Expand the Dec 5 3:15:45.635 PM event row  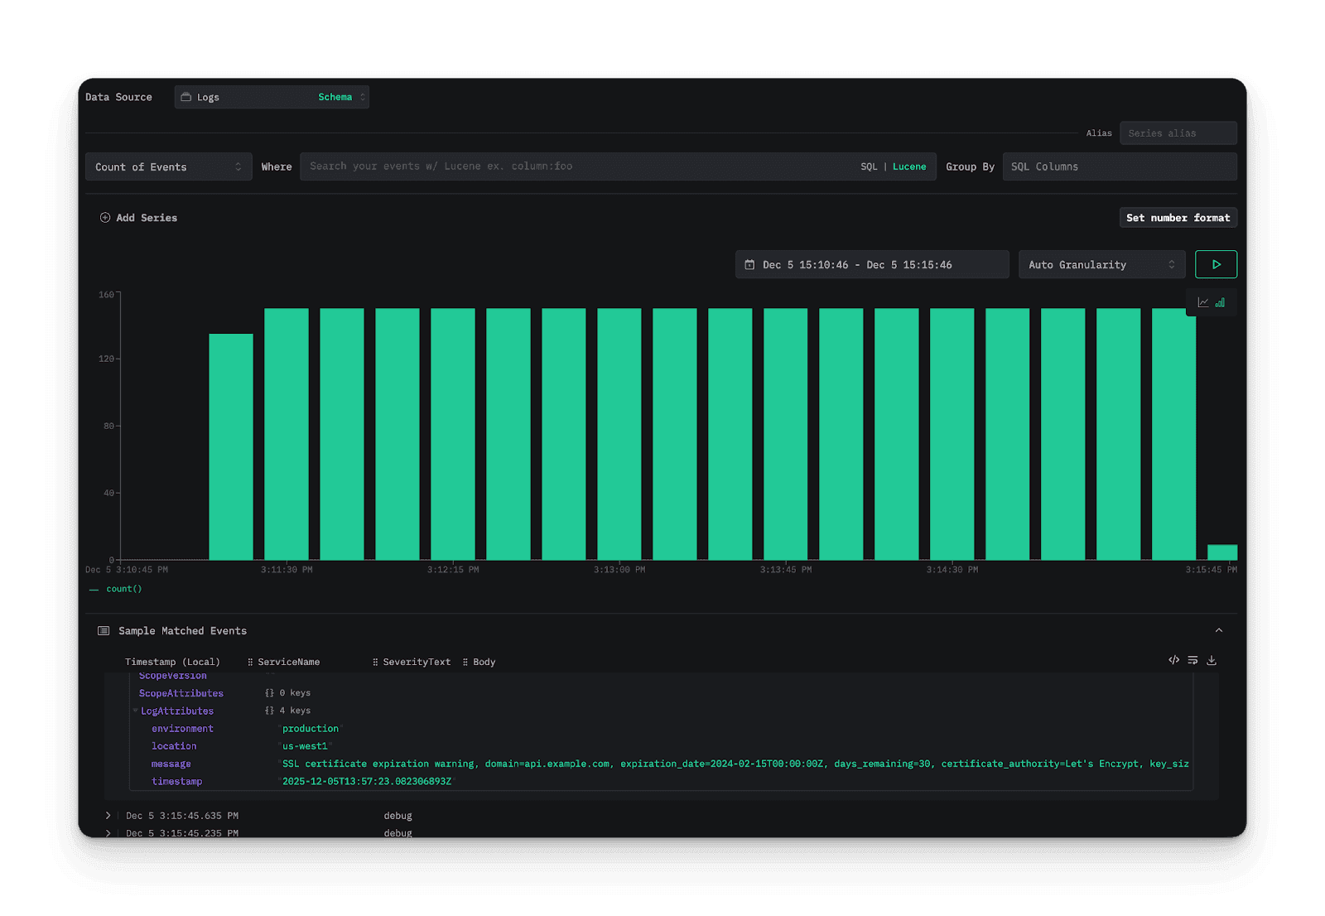pos(108,816)
